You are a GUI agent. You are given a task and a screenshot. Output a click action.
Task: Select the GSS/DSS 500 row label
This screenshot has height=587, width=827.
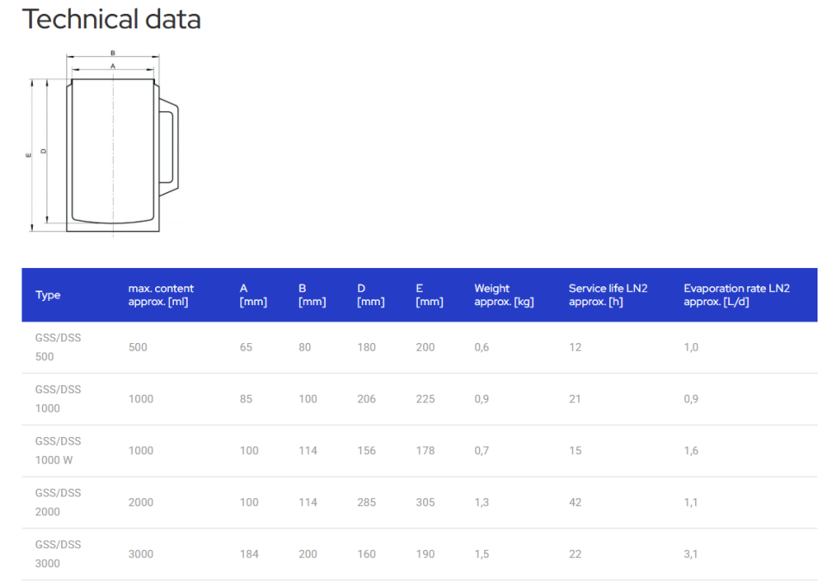click(58, 347)
